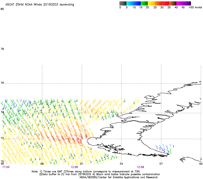
Task: Click the green 15-20 knots color segment
Action: (x=144, y=3)
